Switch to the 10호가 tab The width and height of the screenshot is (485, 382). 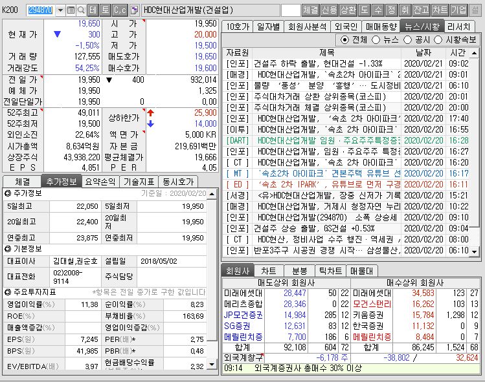238,27
